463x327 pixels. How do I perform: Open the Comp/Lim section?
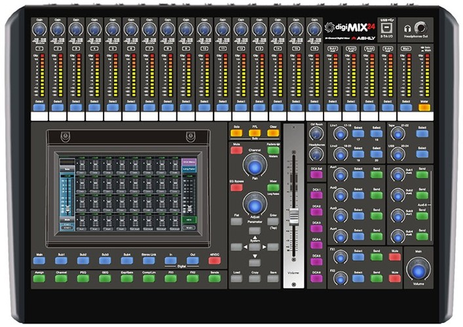tap(149, 279)
